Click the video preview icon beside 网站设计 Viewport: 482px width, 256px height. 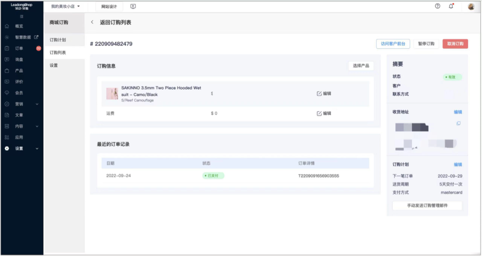133,6
